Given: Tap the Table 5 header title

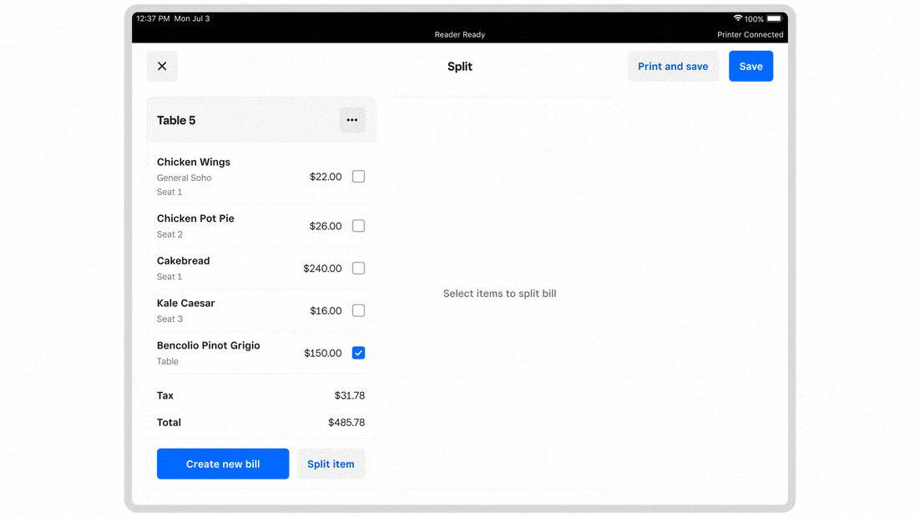Looking at the screenshot, I should (176, 121).
